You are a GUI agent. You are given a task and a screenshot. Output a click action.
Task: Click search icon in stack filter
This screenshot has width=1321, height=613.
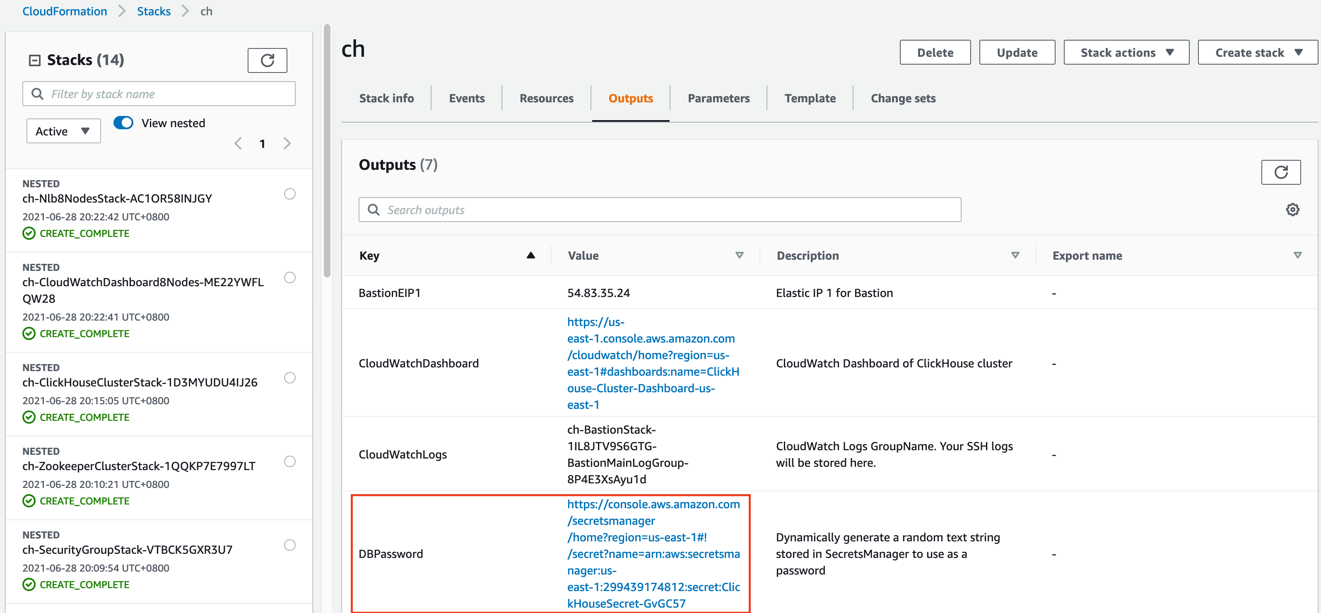[x=37, y=94]
